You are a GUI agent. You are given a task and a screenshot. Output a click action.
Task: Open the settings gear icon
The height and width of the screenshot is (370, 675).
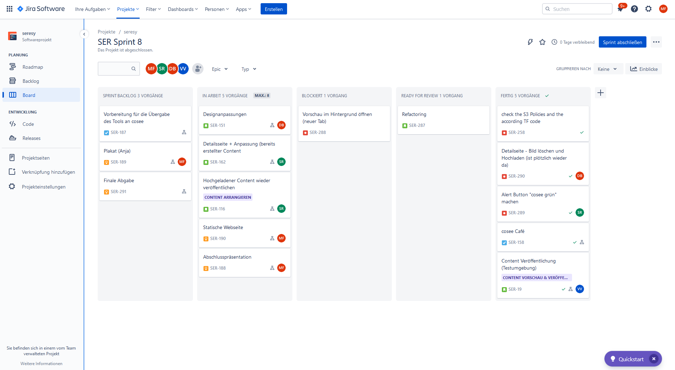[x=648, y=9]
